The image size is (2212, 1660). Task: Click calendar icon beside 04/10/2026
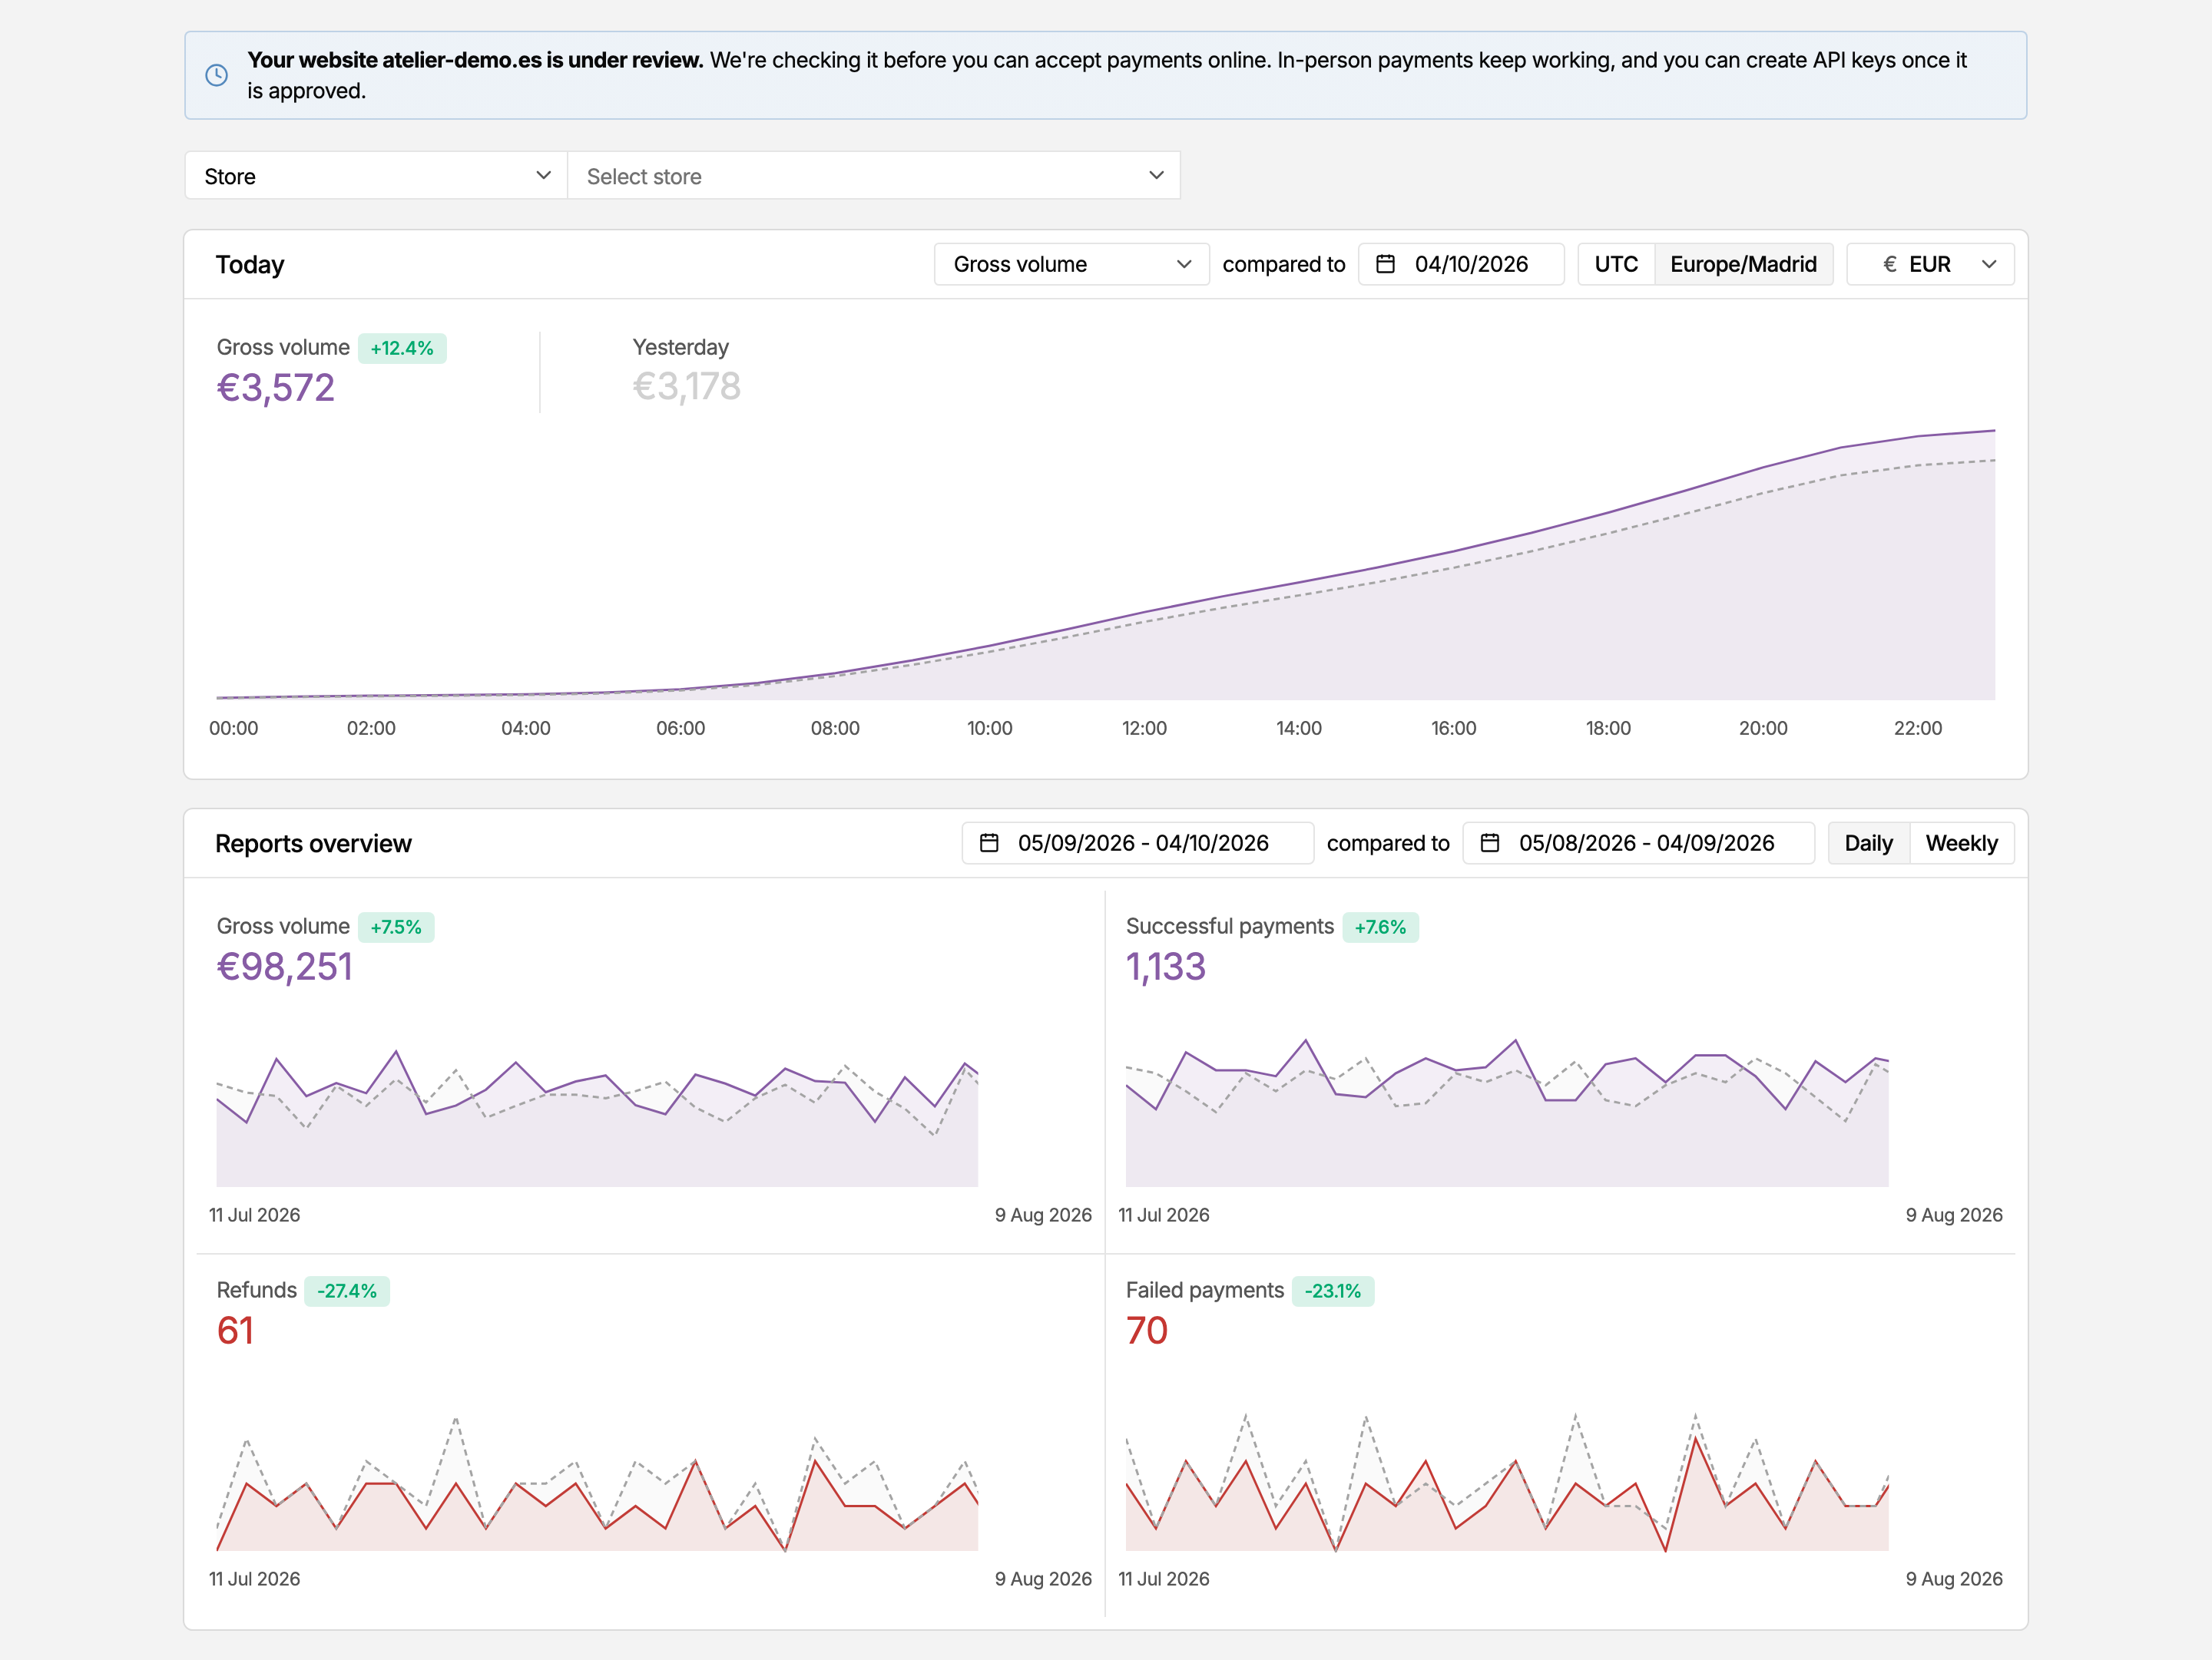coord(1385,264)
